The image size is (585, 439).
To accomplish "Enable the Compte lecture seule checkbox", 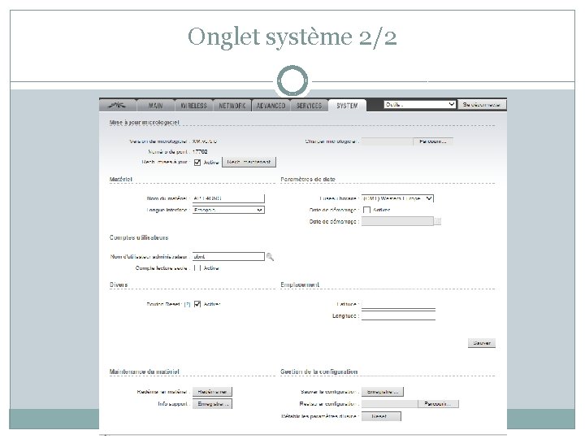I will pyautogui.click(x=197, y=268).
